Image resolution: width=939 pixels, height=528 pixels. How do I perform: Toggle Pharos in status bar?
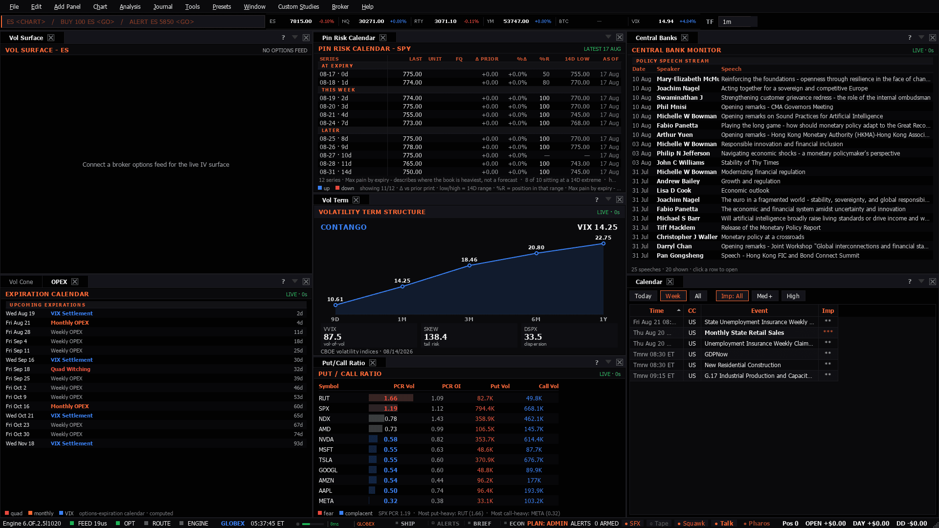click(757, 523)
